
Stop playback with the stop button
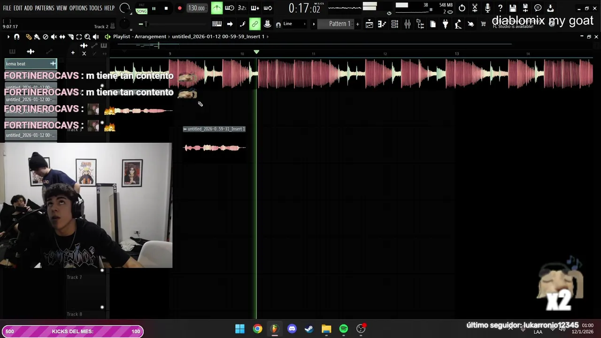[166, 8]
